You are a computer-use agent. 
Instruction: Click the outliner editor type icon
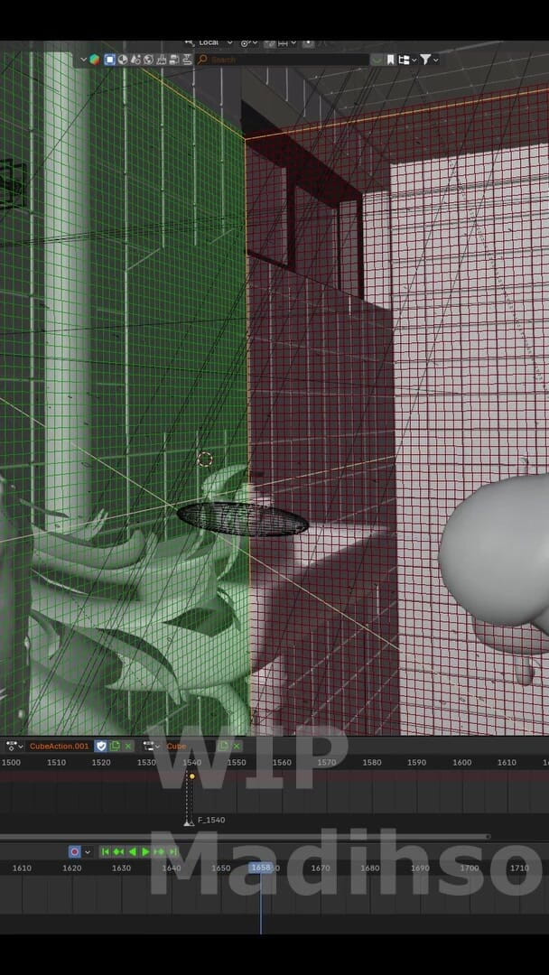point(94,60)
